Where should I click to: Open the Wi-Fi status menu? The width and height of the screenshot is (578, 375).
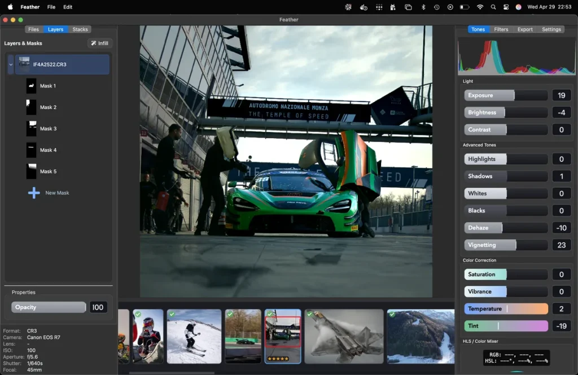(x=480, y=7)
